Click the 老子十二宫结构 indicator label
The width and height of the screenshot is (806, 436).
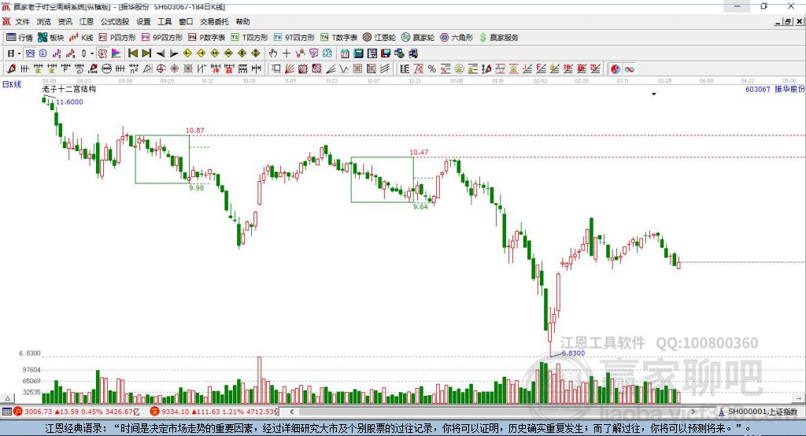[69, 89]
